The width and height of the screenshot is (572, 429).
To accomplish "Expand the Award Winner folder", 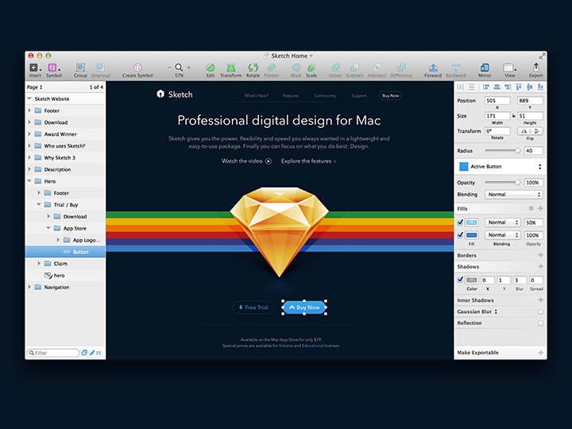I will [29, 134].
